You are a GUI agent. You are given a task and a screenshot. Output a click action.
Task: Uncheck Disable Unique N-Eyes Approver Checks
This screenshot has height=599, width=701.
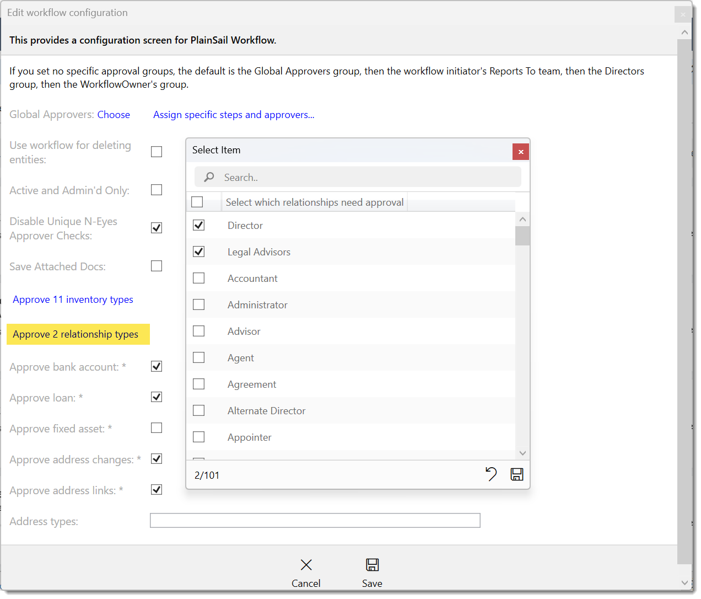[x=156, y=227]
